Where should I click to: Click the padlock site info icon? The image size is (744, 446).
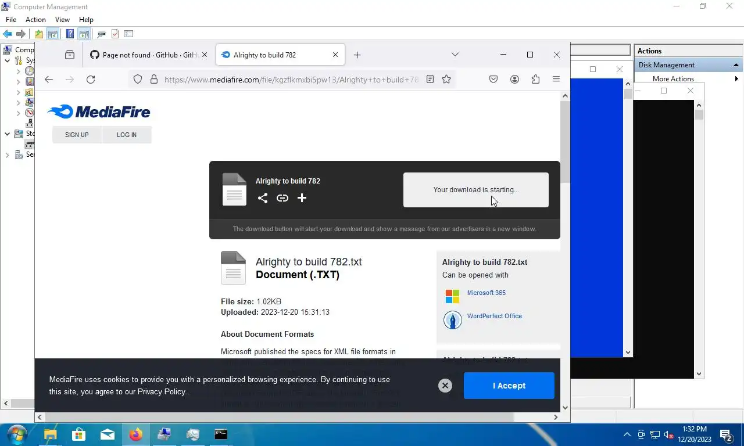(x=154, y=79)
